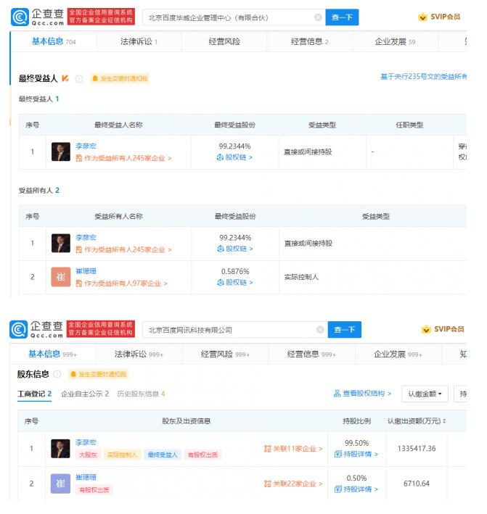Viewport: 487px width, 514px height.
Task: Click the bottom SVIP会员 crown icon
Action: [x=426, y=329]
